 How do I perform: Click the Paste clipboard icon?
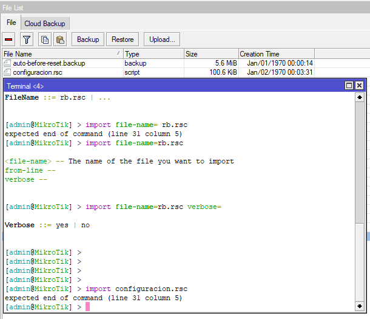pos(60,39)
